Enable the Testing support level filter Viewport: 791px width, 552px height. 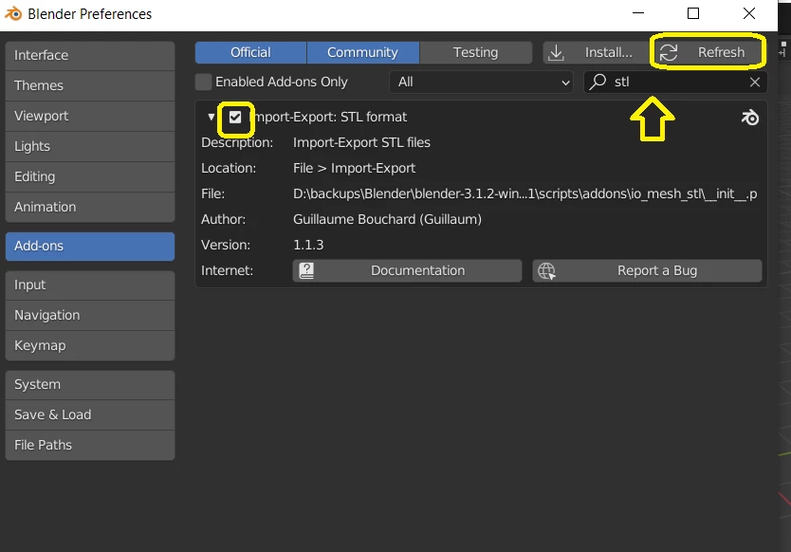tap(476, 52)
